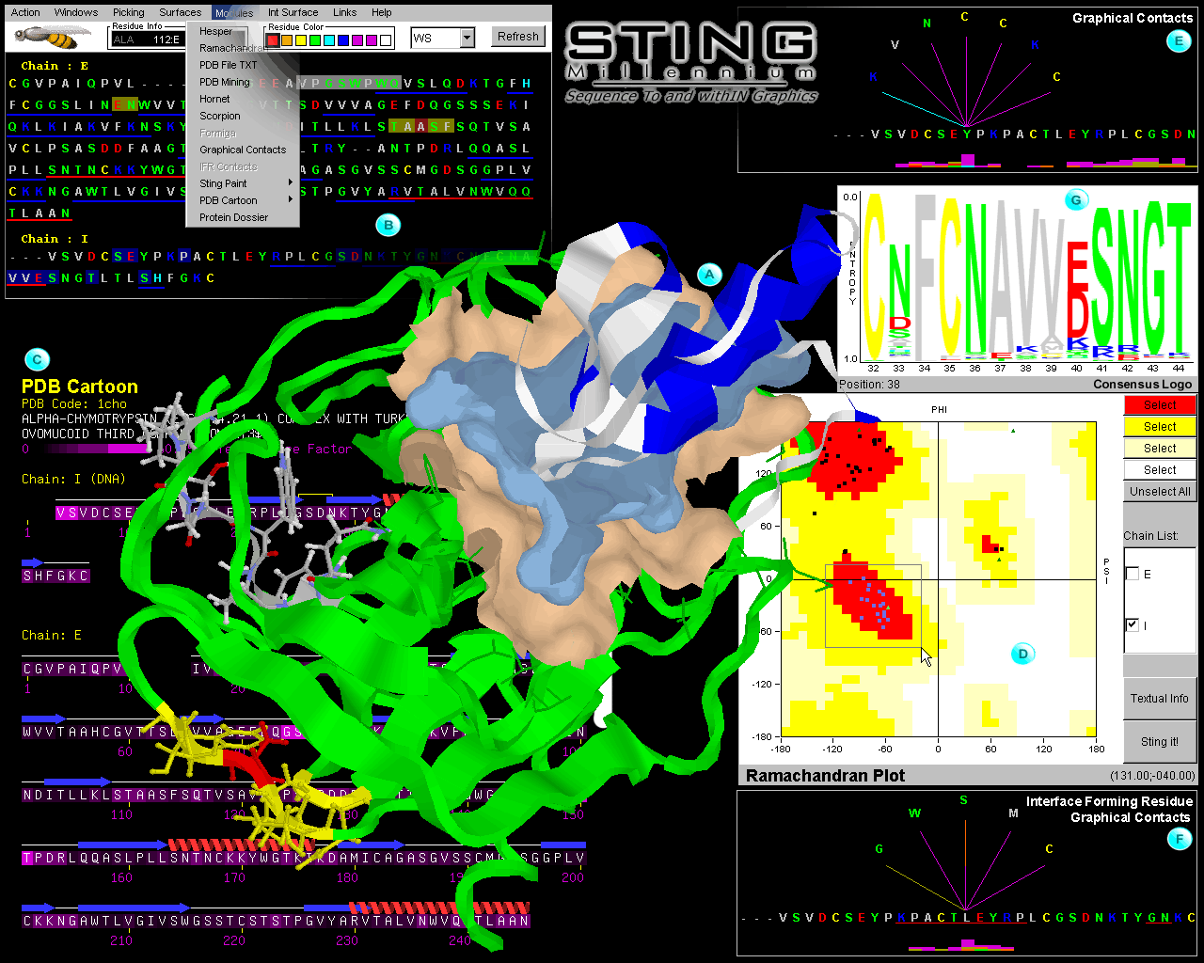Viewport: 1204px width, 963px height.
Task: Click the Textual Info button
Action: click(x=1160, y=699)
